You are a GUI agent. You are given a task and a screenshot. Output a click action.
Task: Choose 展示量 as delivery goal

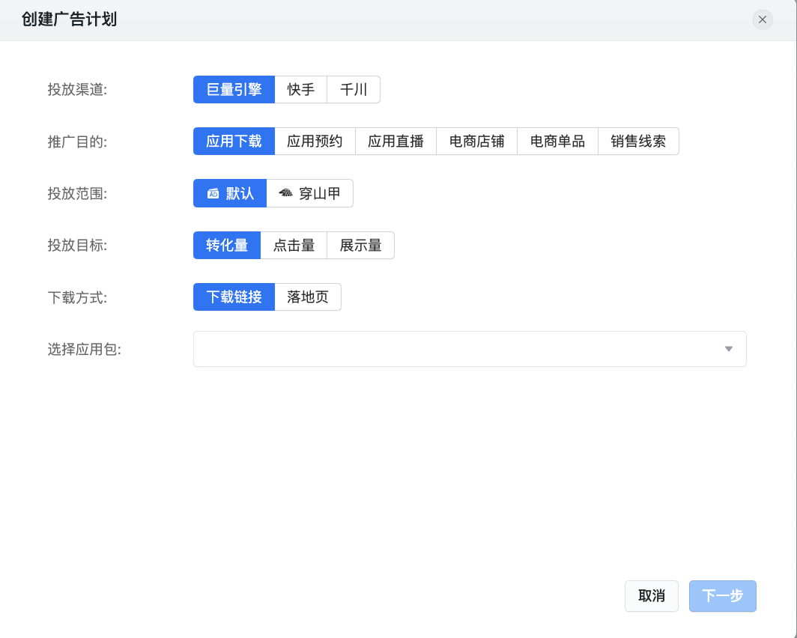360,246
